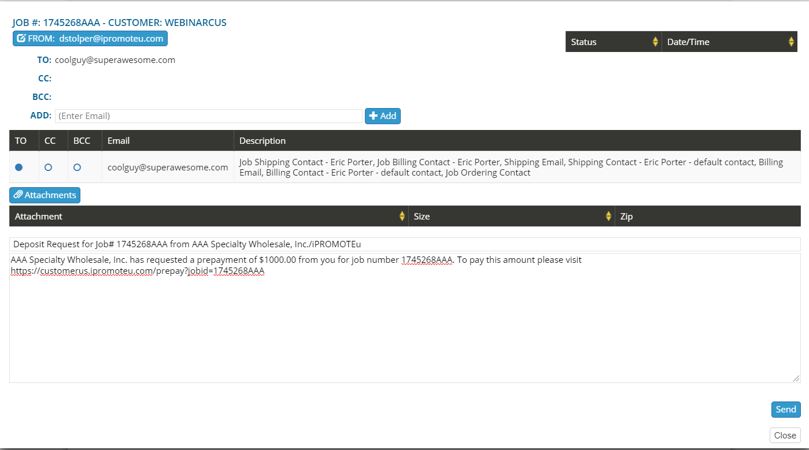Screen dimensions: 809x450
Task: Sort the Size column using arrows
Action: tap(608, 216)
